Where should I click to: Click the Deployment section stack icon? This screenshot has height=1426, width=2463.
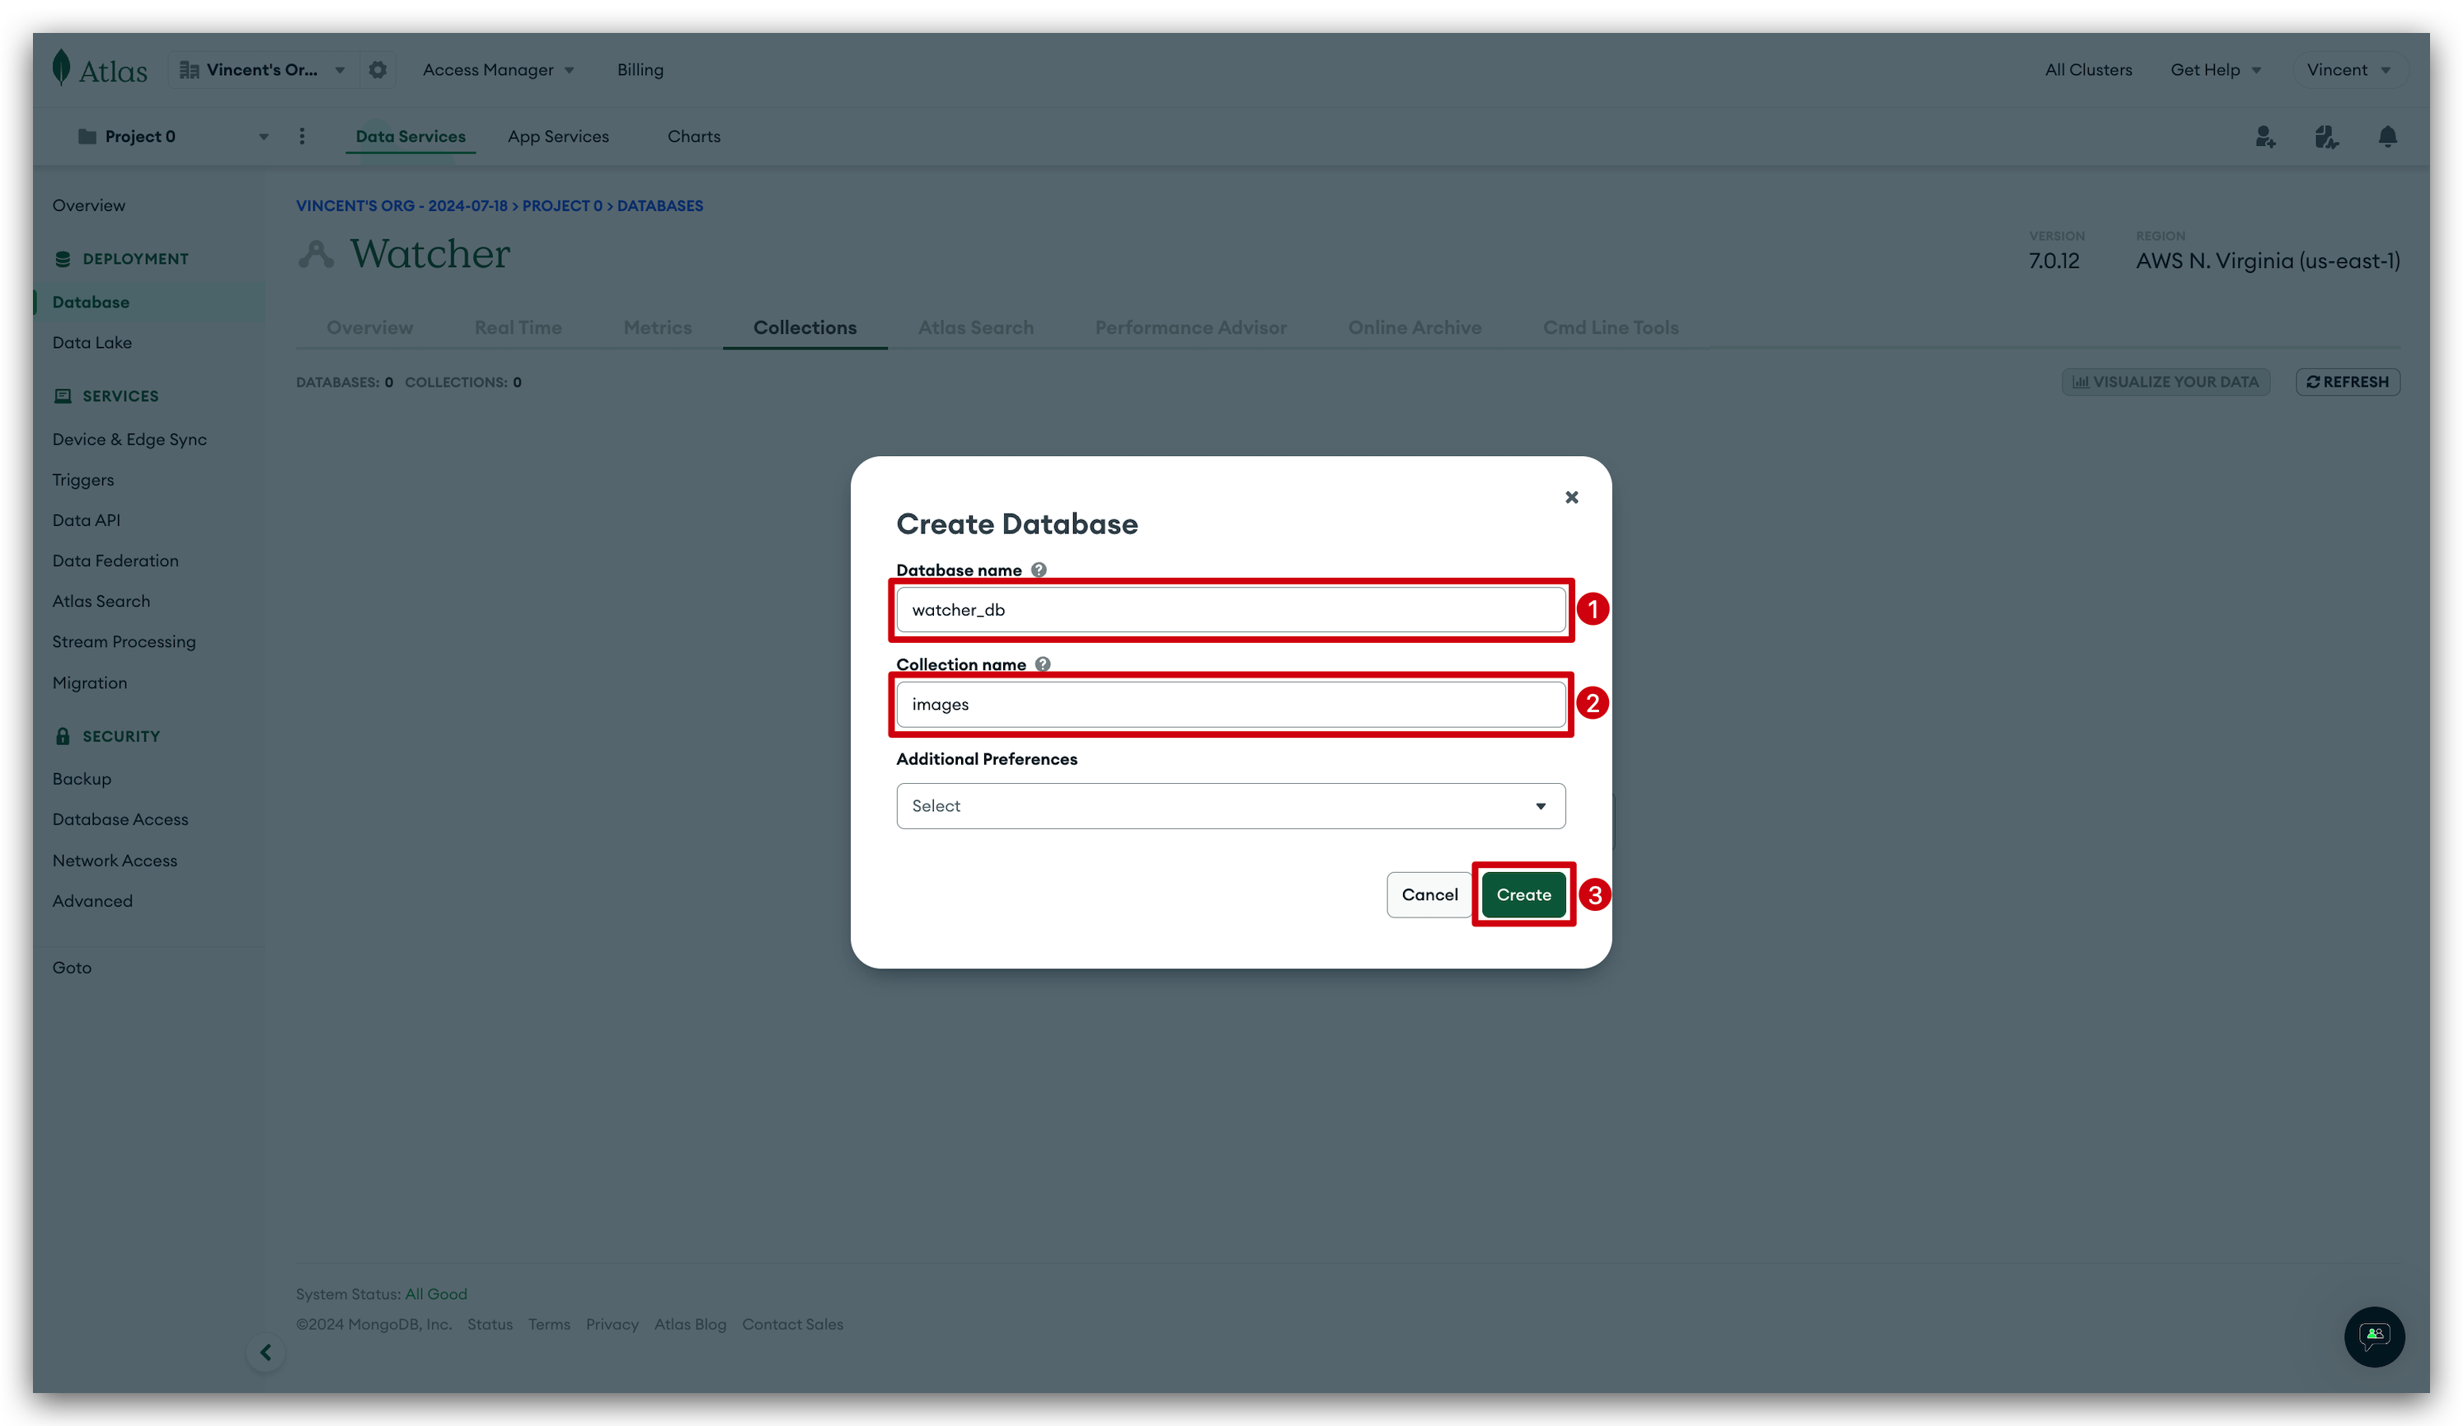[63, 259]
